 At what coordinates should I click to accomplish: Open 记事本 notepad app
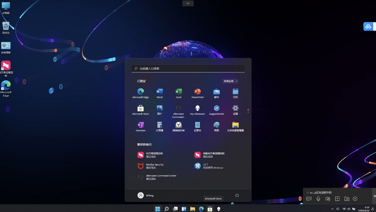pyautogui.click(x=197, y=126)
